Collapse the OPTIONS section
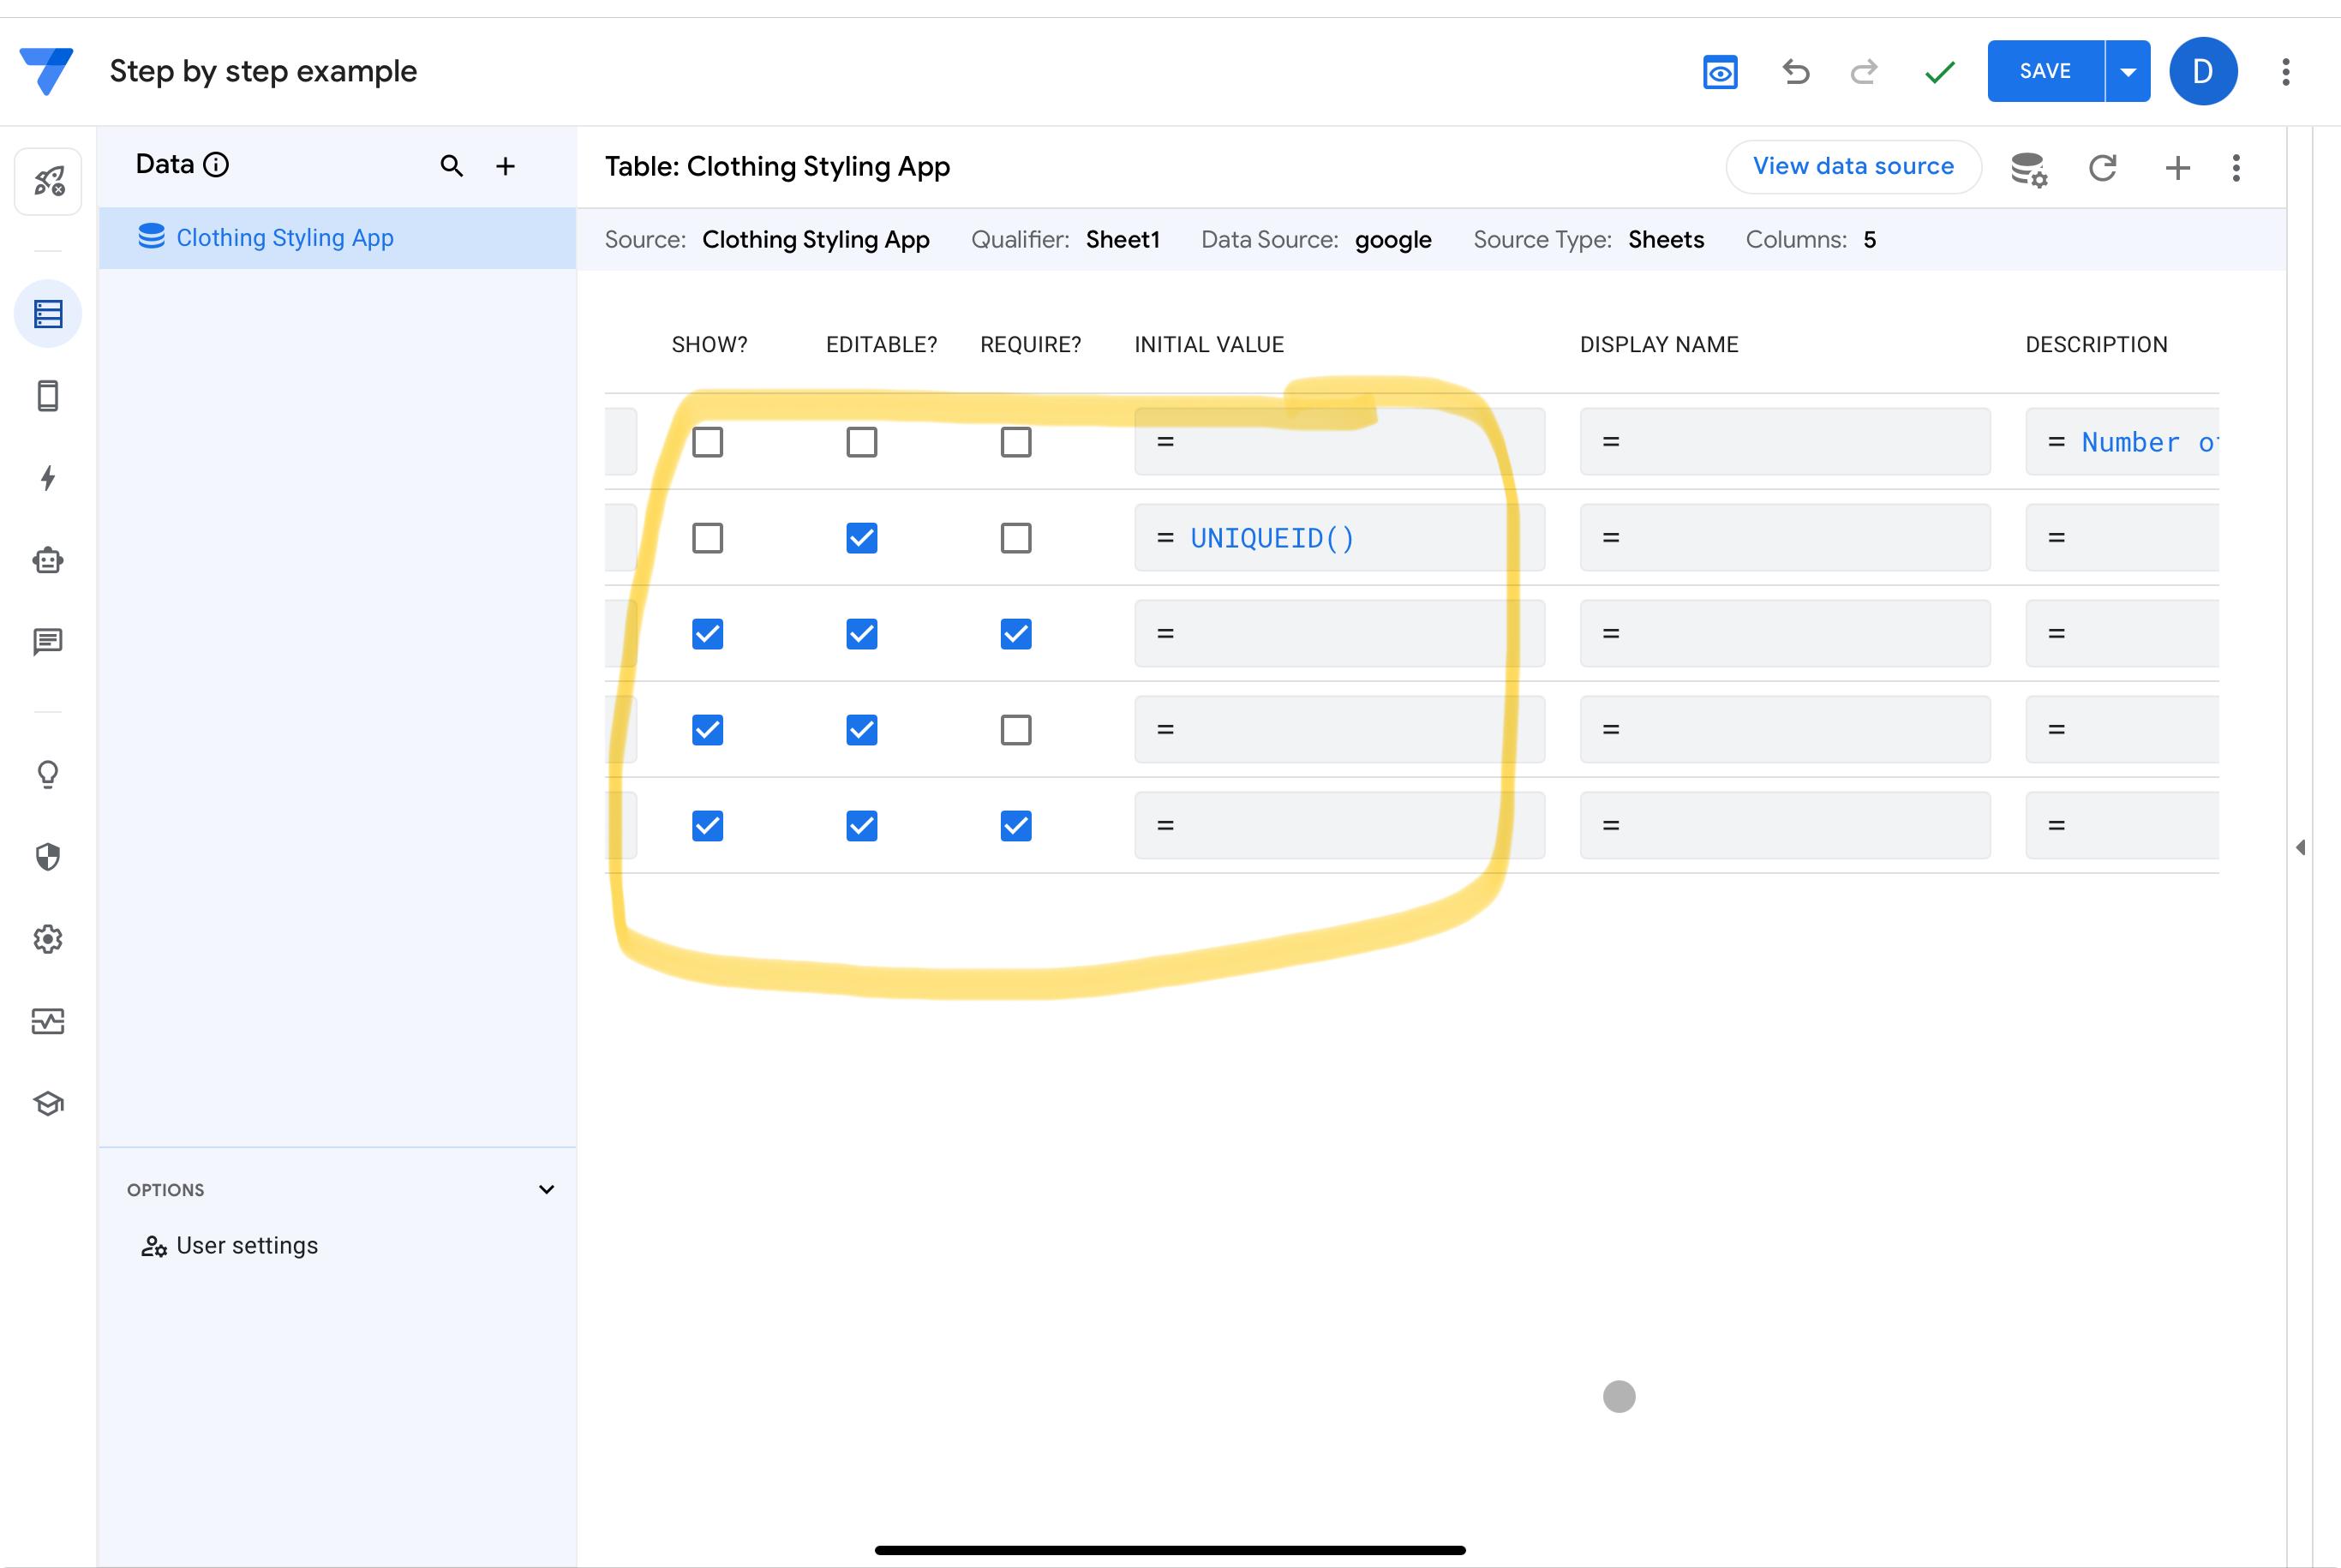The width and height of the screenshot is (2341, 1568). 546,1190
